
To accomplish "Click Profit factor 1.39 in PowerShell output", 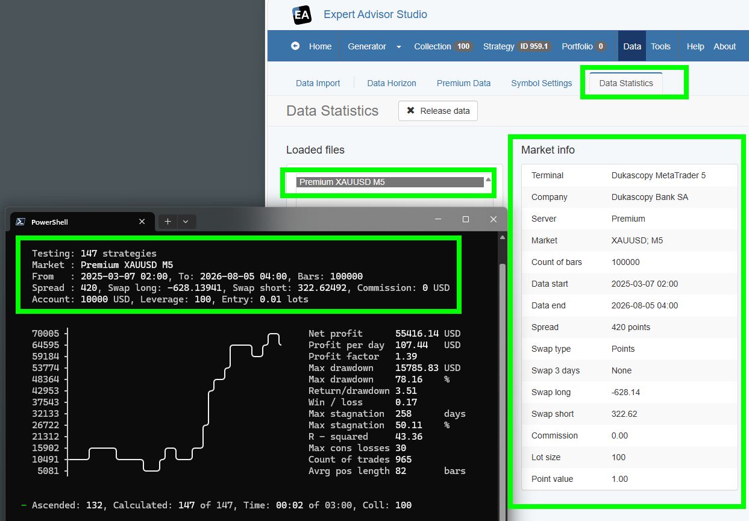I will pos(406,356).
